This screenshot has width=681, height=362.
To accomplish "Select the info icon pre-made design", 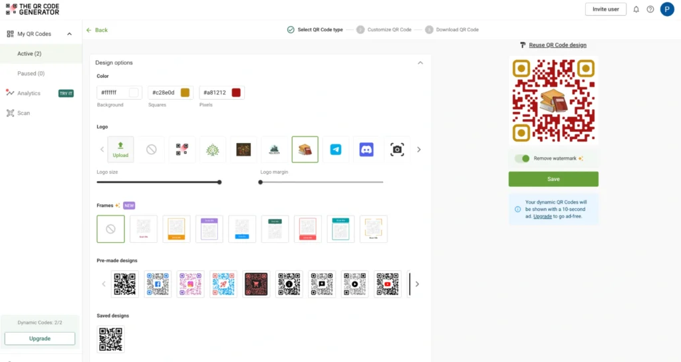I will (x=289, y=284).
